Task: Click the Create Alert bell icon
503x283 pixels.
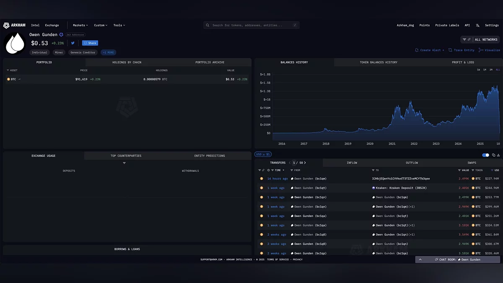Action: point(417,50)
